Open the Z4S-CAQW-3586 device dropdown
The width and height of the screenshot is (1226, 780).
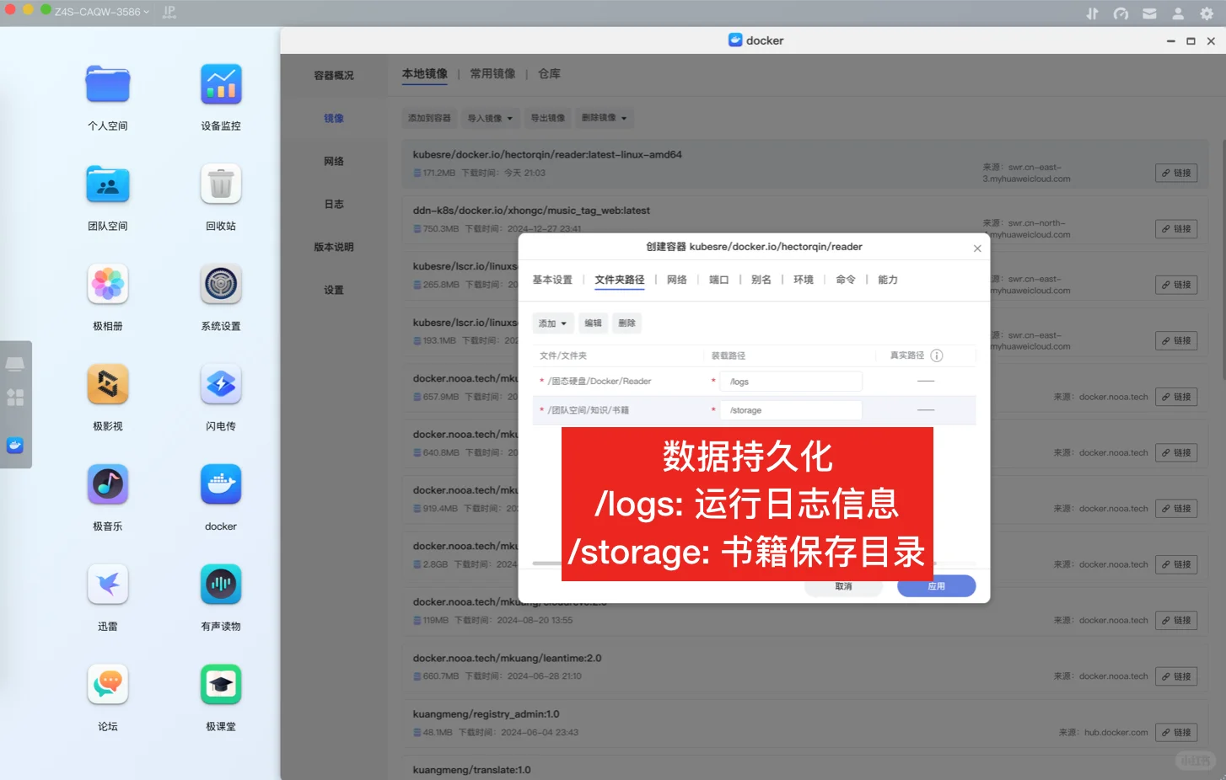point(102,12)
